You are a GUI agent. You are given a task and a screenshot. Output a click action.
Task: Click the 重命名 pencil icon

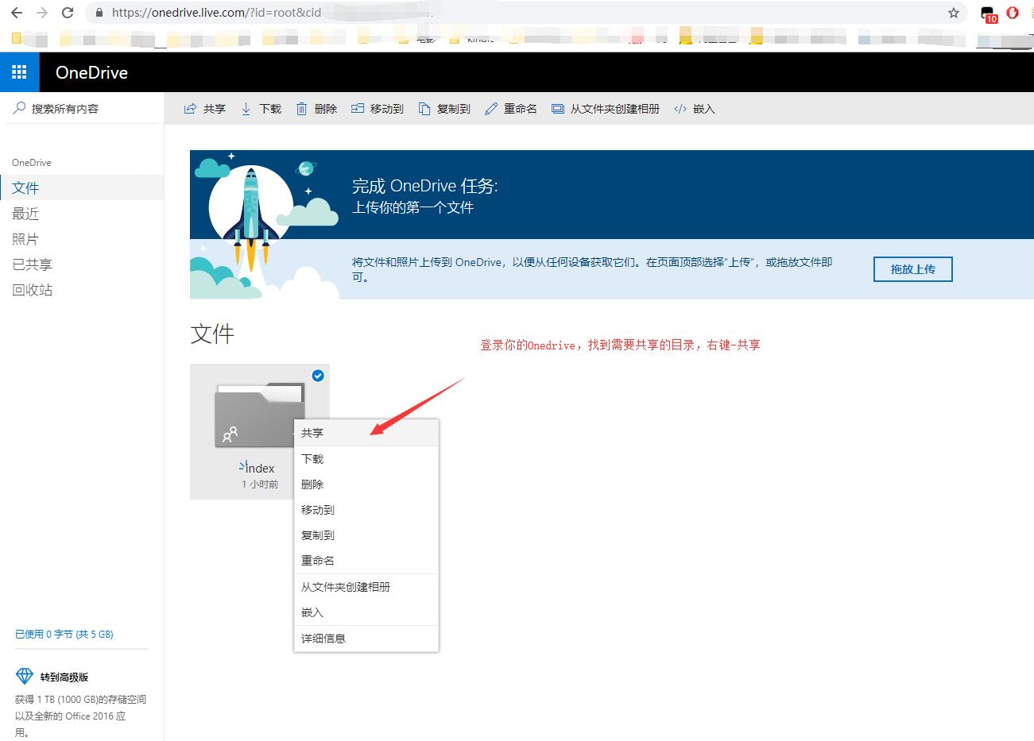tap(491, 109)
